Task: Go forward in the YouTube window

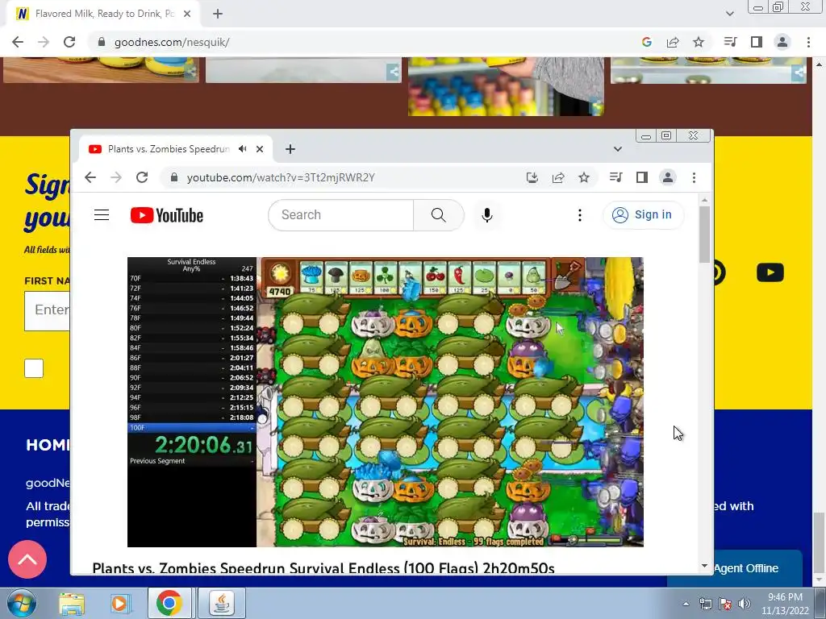Action: click(116, 177)
